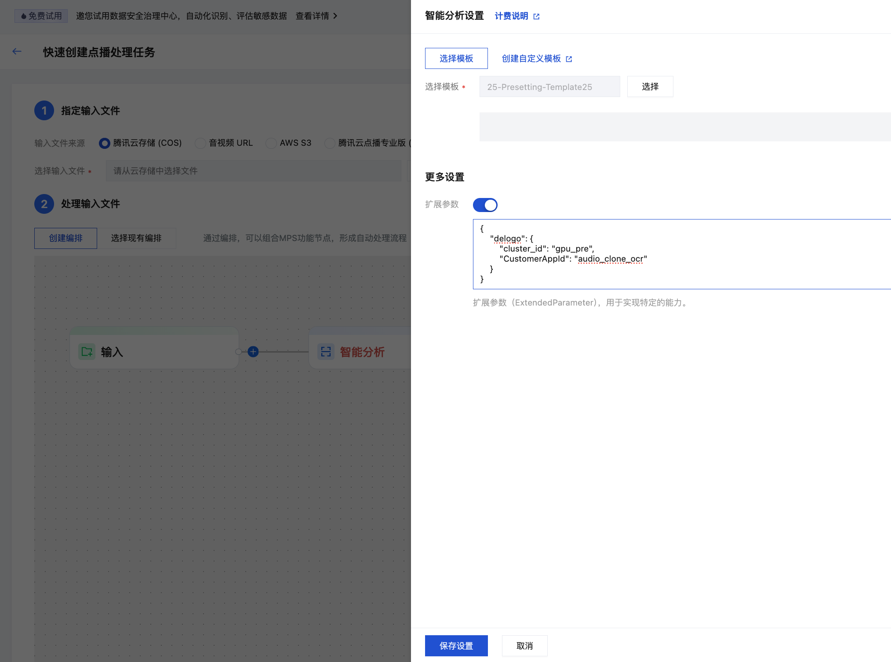Select the 音视频 URL radio option
This screenshot has width=891, height=662.
pyautogui.click(x=200, y=143)
